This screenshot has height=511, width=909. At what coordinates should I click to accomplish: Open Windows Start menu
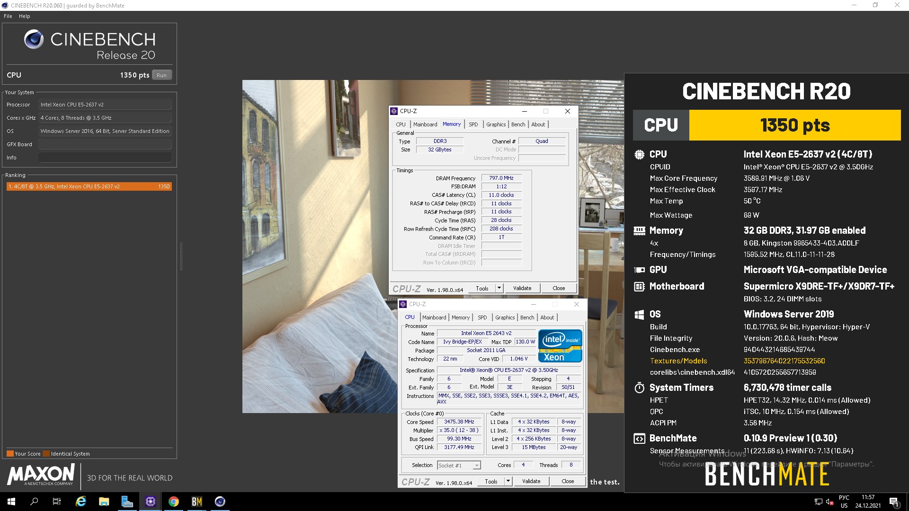(x=11, y=502)
